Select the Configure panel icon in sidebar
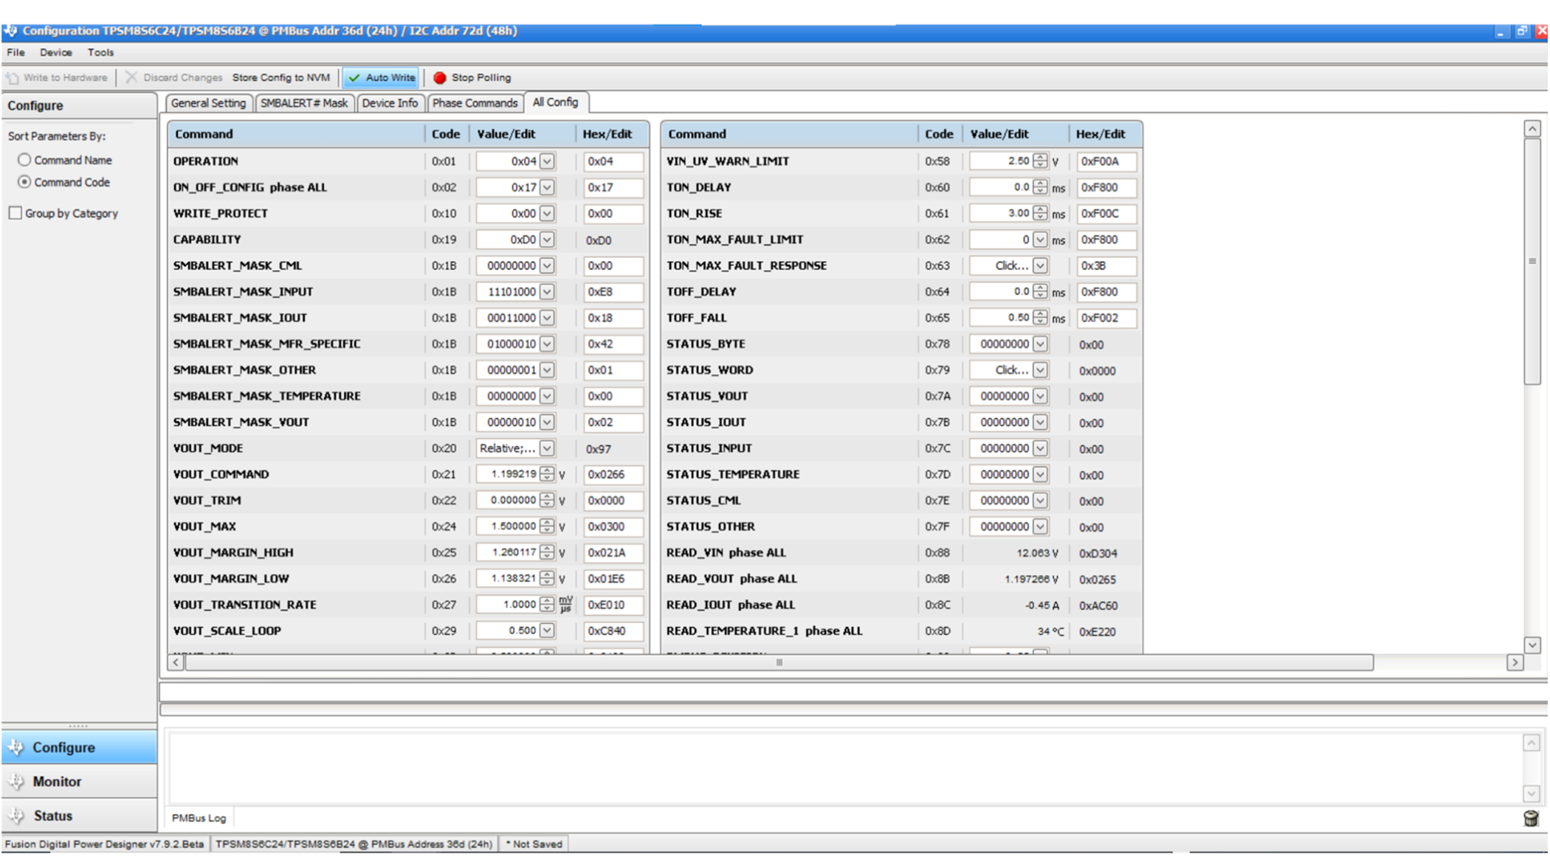The image size is (1550, 865). coord(16,747)
